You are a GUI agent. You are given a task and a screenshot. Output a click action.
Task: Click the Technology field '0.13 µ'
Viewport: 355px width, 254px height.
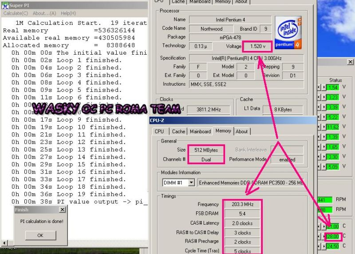click(201, 46)
